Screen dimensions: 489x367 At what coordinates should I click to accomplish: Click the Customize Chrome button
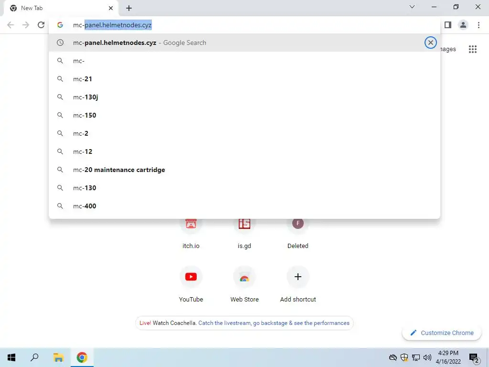coord(442,333)
